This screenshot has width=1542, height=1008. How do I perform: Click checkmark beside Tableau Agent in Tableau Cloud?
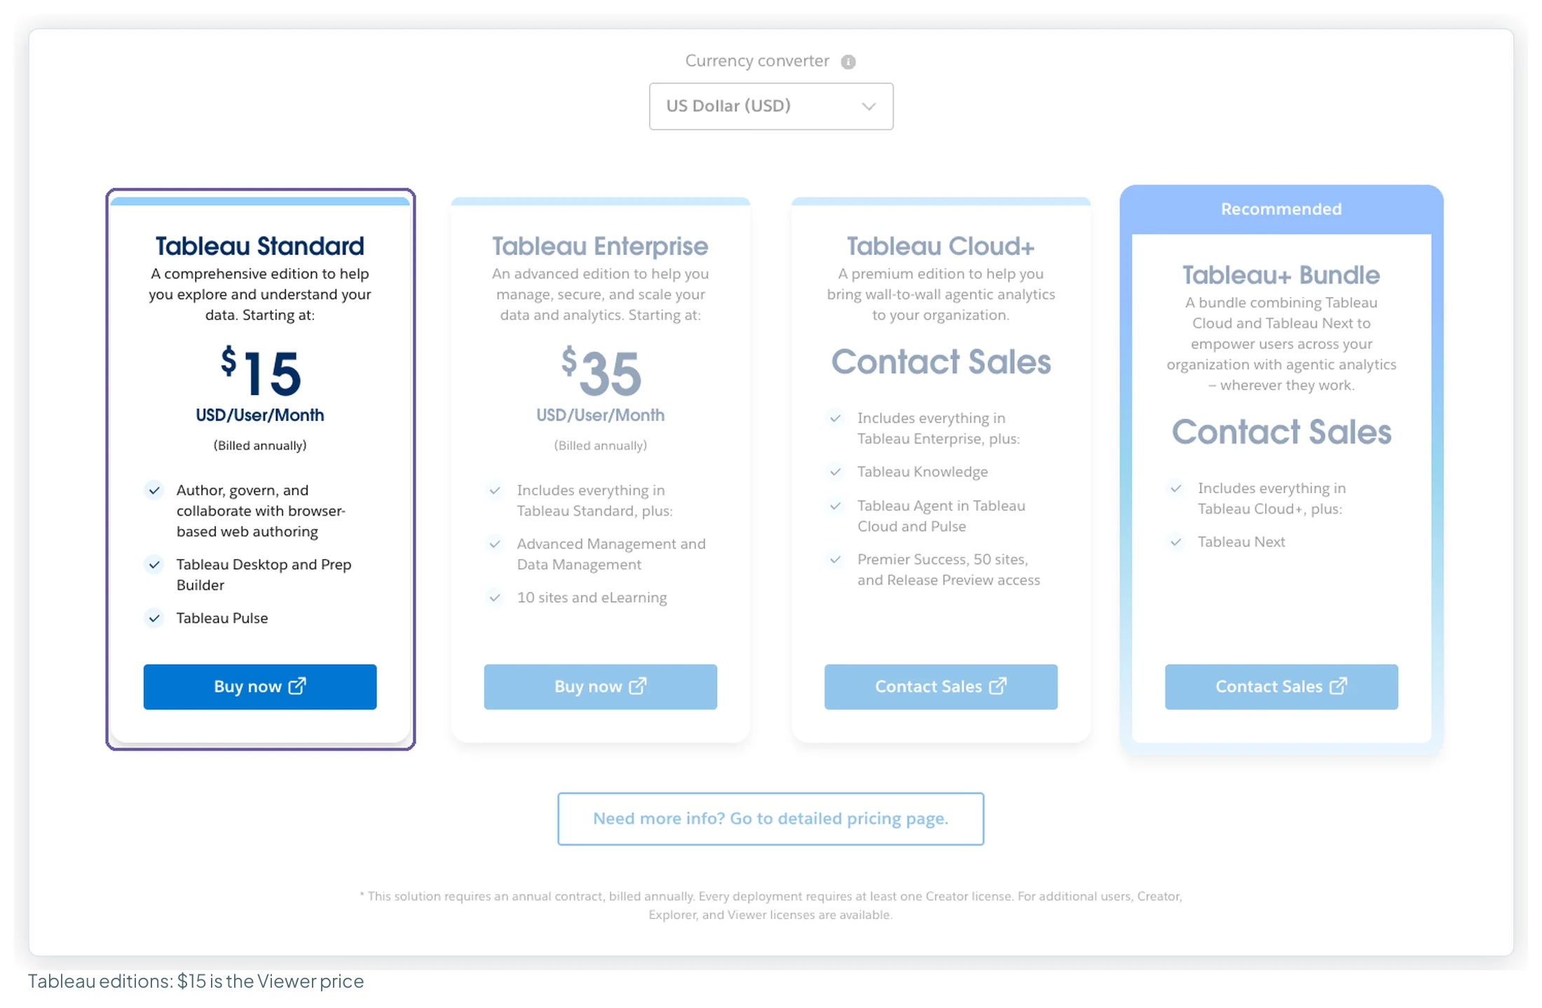835,506
